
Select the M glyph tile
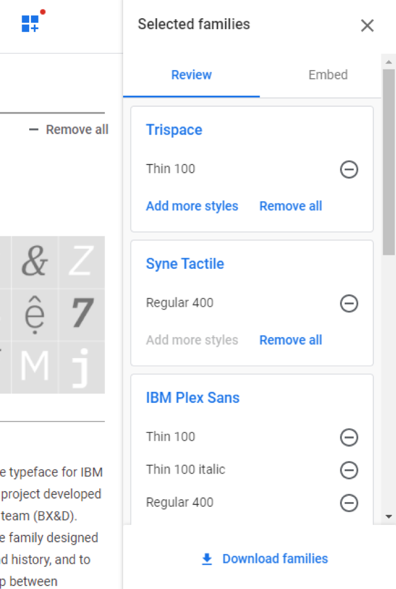point(34,367)
